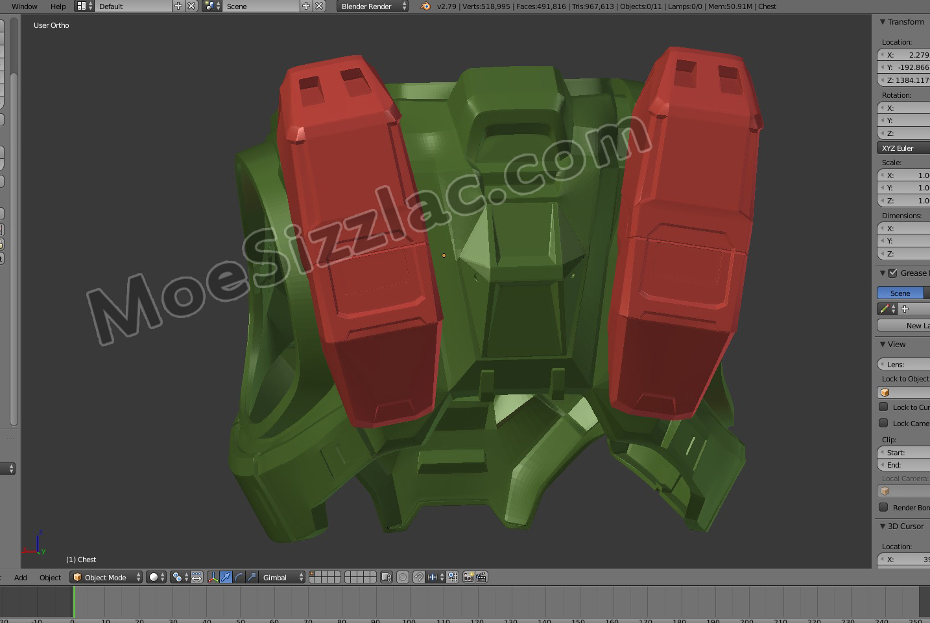Screen dimensions: 930x623
Task: Open the Object Mode dropdown
Action: pos(106,577)
